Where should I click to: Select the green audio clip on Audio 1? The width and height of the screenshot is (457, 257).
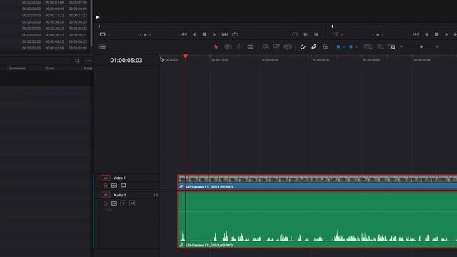pos(317,220)
